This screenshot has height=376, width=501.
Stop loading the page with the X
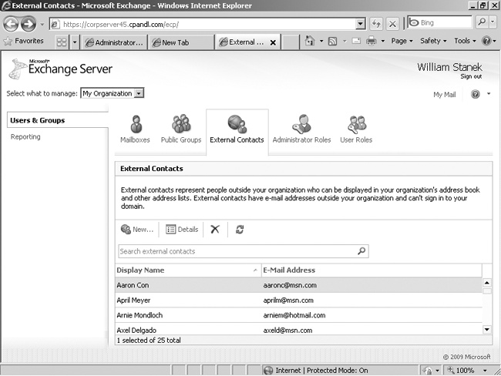click(392, 24)
